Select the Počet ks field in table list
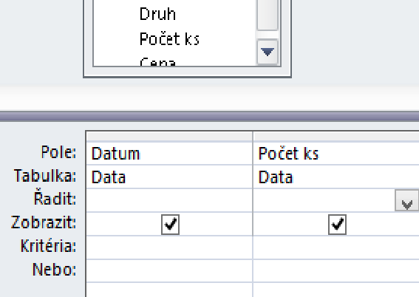This screenshot has height=297, width=419. click(169, 38)
